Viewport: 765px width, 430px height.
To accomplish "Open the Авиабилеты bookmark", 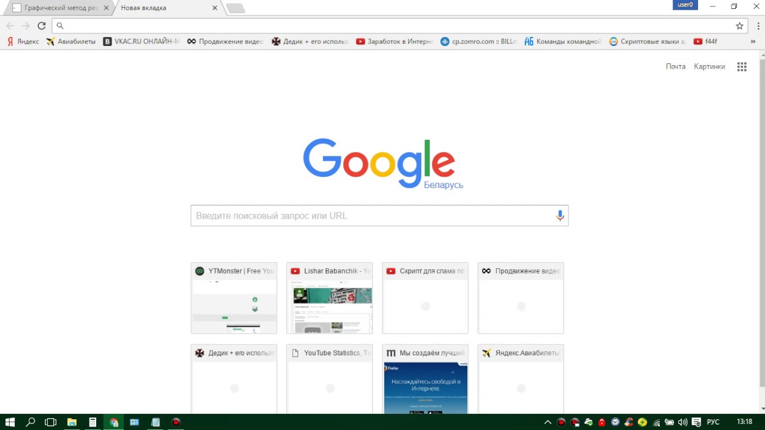I will 71,42.
